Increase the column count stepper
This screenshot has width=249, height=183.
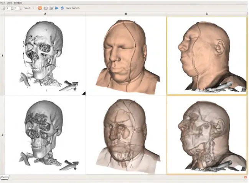pos(21,7)
